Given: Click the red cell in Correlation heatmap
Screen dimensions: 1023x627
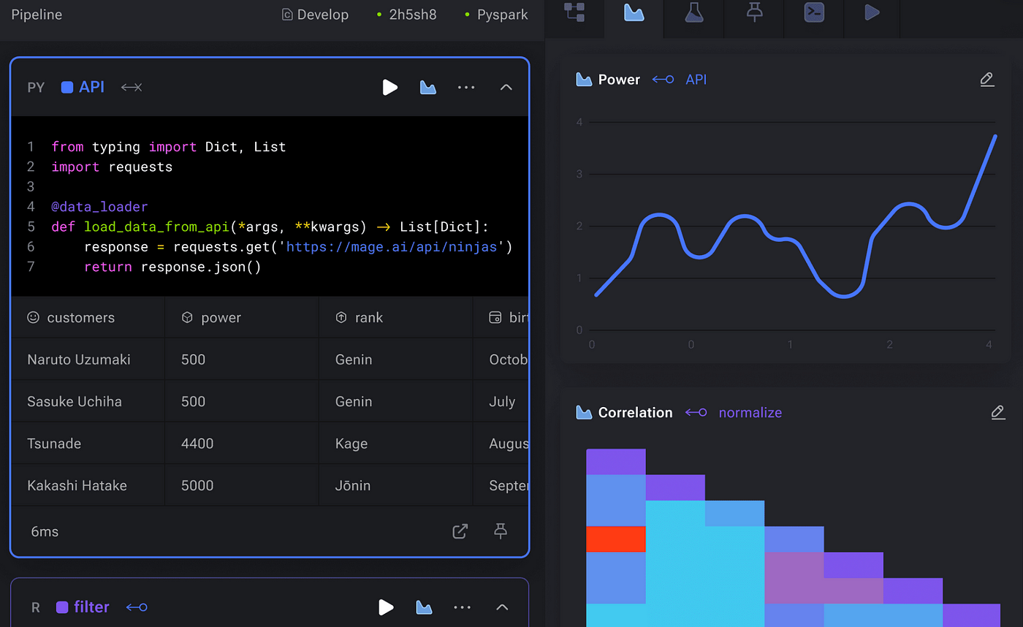Looking at the screenshot, I should coord(615,539).
